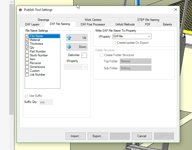The width and height of the screenshot is (192, 150).
Task: Select the Material list row text
Action: point(35,40)
